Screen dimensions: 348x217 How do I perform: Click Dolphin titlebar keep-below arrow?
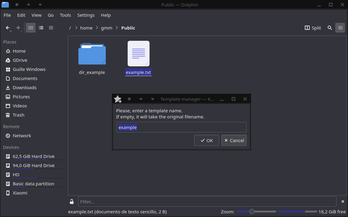(x=40, y=5)
